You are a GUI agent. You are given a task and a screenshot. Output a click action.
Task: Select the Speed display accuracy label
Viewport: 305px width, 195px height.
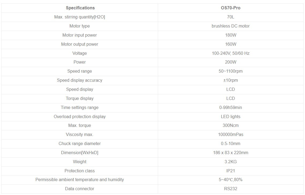(x=80, y=80)
